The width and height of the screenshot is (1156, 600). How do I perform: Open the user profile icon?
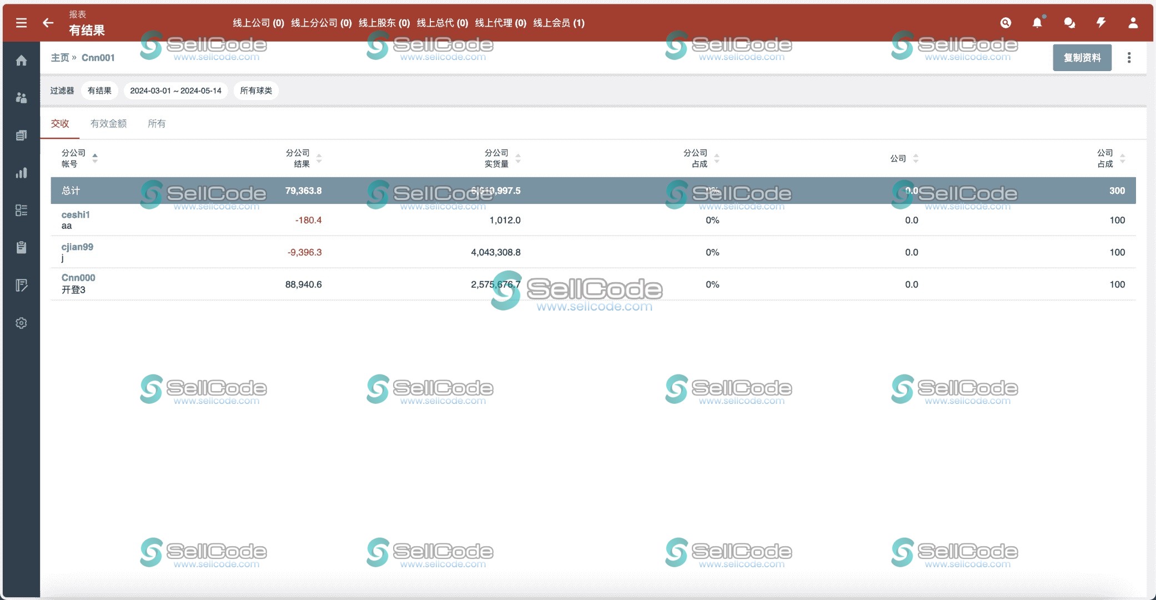(x=1132, y=23)
